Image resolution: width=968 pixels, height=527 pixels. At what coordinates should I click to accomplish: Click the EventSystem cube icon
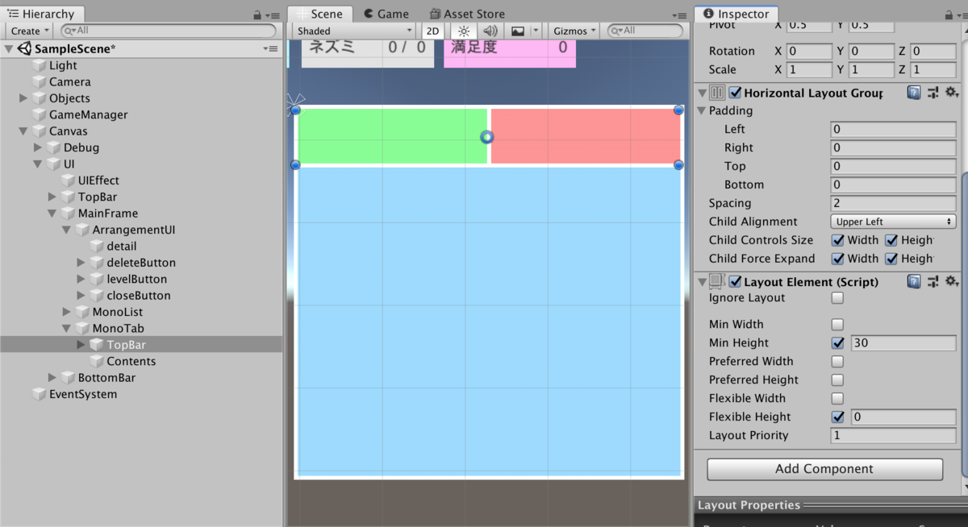40,394
